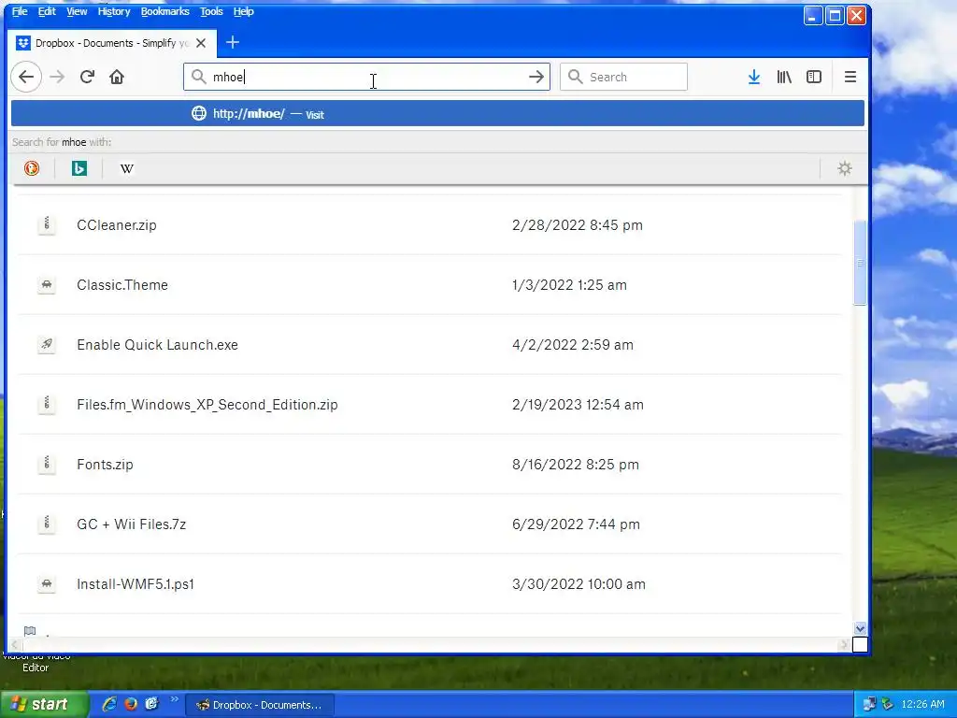Click Files.fm_Windows_XP zip file icon

coord(47,404)
